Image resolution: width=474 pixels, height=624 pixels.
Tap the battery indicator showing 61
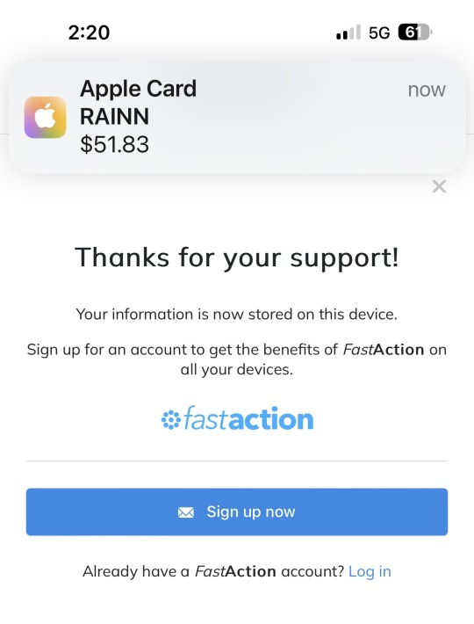coord(415,33)
